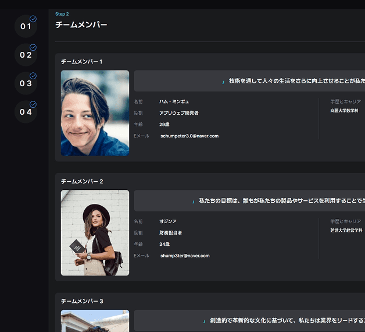This screenshot has height=332, width=365.
Task: Click the role アプリウェブ開発者
Action: coord(179,113)
